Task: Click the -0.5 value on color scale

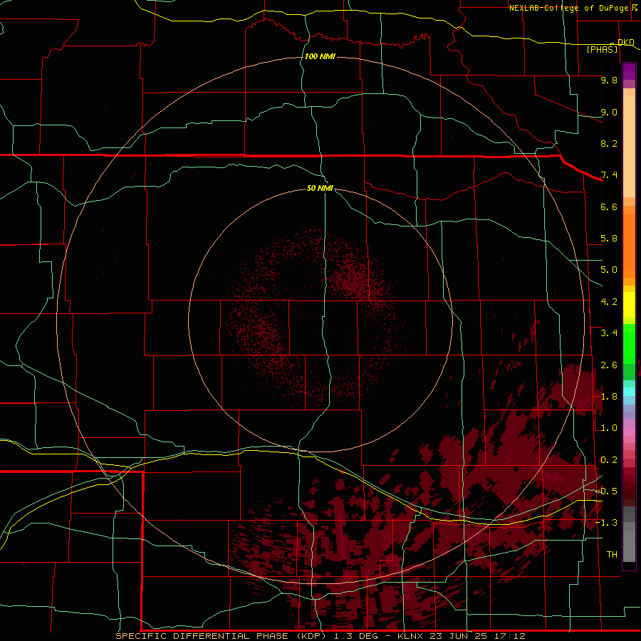Action: point(607,491)
